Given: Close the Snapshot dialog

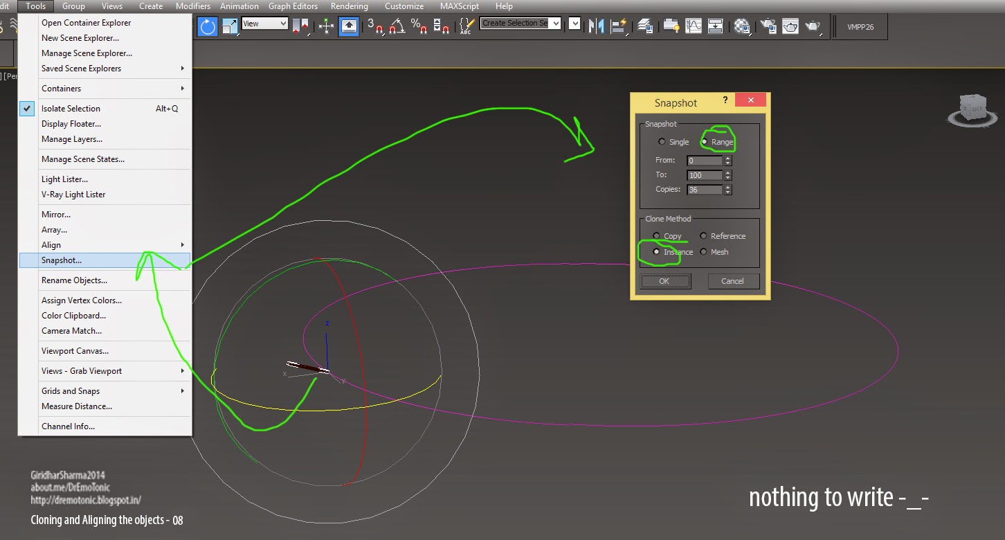Looking at the screenshot, I should (x=751, y=100).
